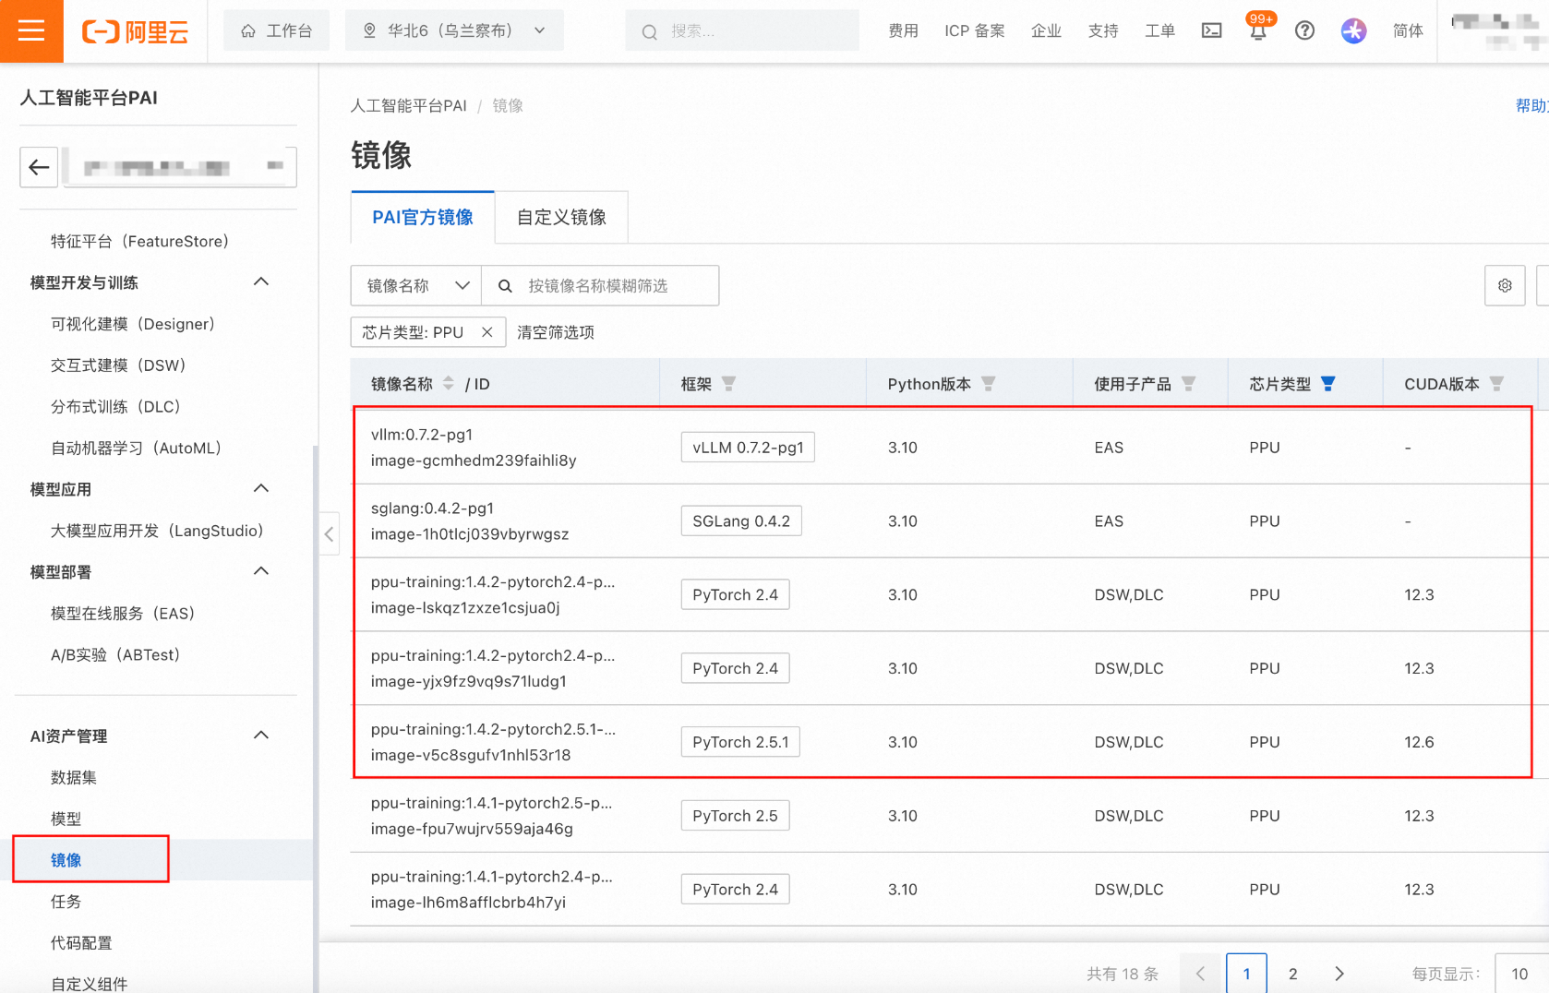The height and width of the screenshot is (993, 1549).
Task: Select current page 1 button
Action: [x=1246, y=974]
